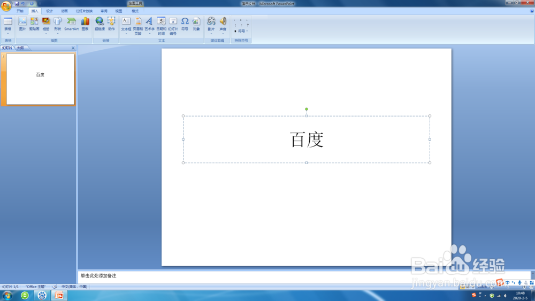Click the notes area 单击此处添加备注
The image size is (535, 301).
pos(98,276)
